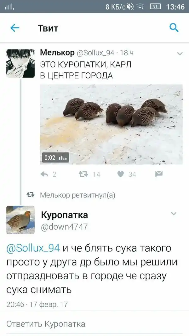Play the partridge video thumbnail
This screenshot has width=189, height=336.
click(x=112, y=124)
